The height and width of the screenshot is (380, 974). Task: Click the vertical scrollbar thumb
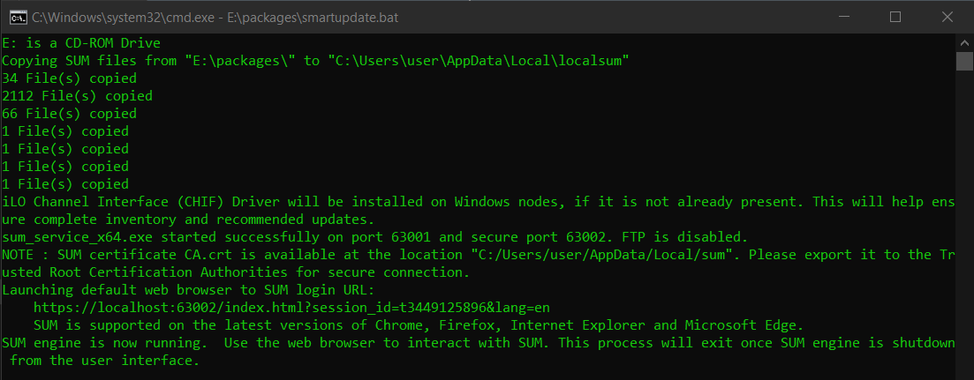point(964,60)
